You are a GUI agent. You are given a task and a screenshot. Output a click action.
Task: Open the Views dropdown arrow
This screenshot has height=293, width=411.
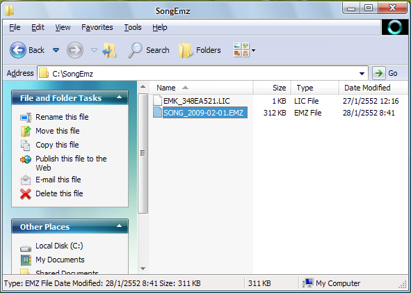[253, 50]
